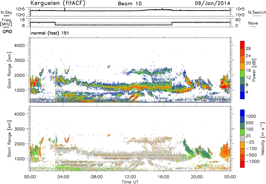The height and width of the screenshot is (184, 266).
Task: Pick the dark green 100–500 velocity swatch
Action: [242, 126]
